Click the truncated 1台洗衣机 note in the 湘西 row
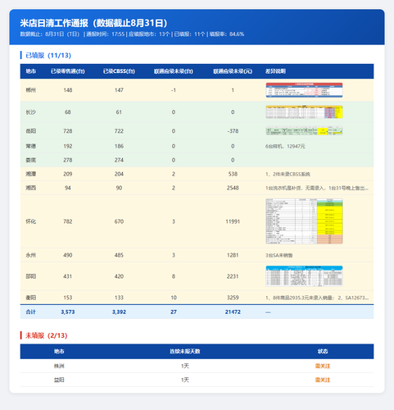The width and height of the screenshot is (394, 410). (x=317, y=188)
